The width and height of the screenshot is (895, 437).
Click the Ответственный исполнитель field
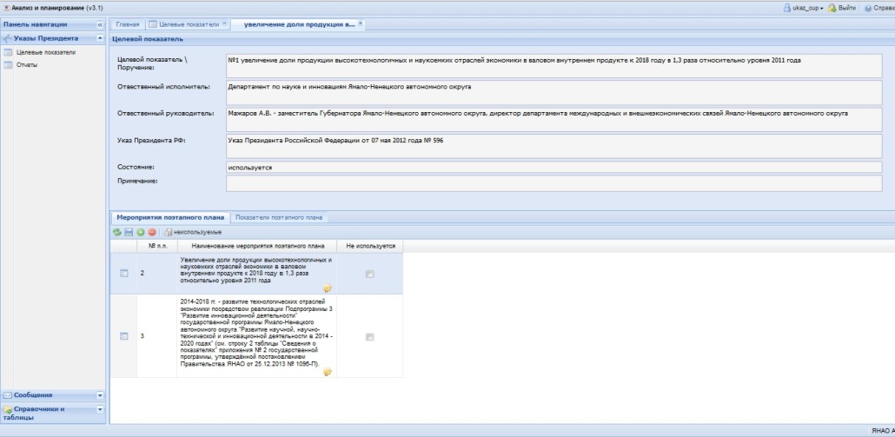point(554,93)
